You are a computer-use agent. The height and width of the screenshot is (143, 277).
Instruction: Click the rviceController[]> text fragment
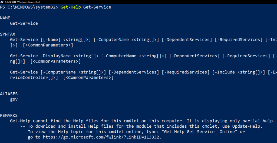coord(33,78)
